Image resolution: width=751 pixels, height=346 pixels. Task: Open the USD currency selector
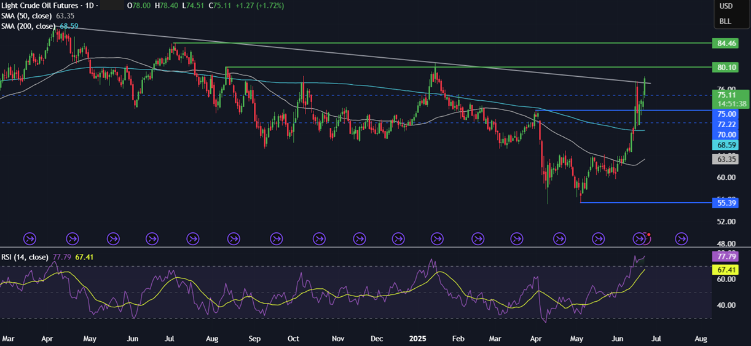726,6
